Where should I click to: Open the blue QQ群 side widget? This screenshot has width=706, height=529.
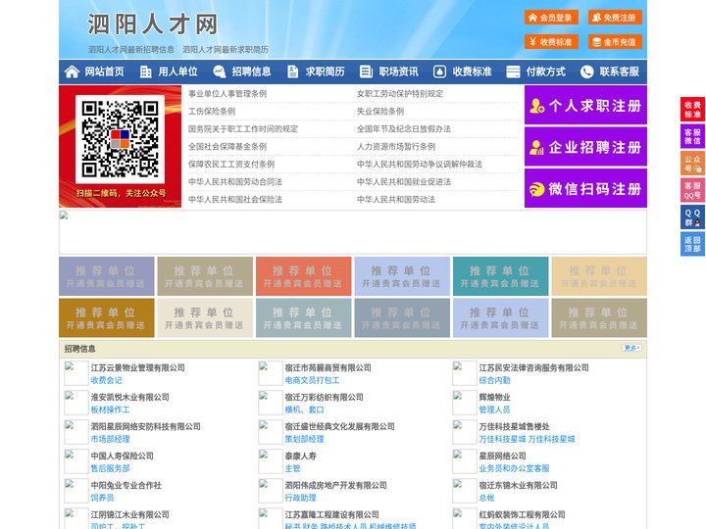692,217
